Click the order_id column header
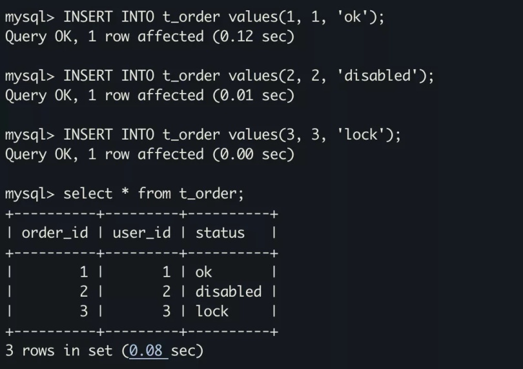This screenshot has width=523, height=369. tap(54, 233)
